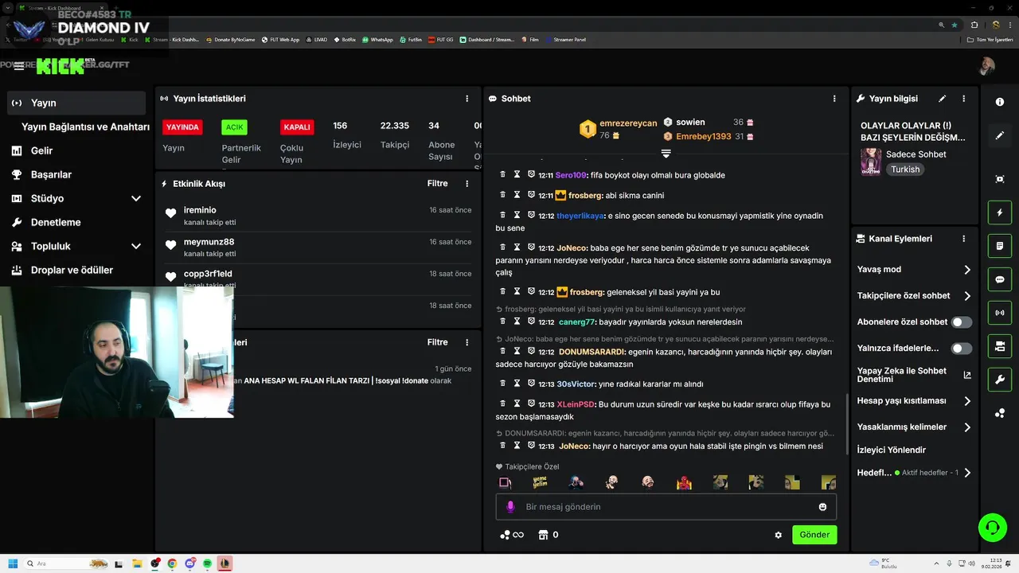Click the emoji smiley icon in message box

[x=822, y=507]
